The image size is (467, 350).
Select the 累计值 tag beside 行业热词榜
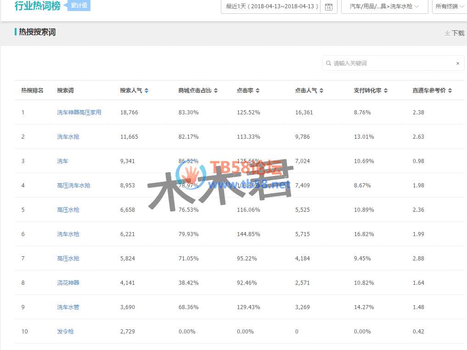coord(79,6)
